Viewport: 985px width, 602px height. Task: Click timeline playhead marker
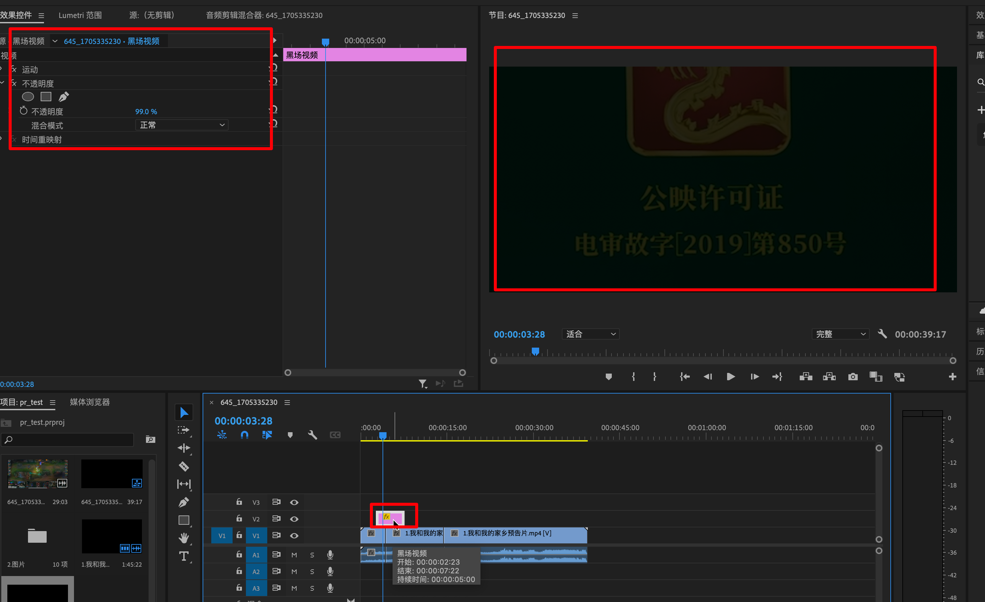[x=383, y=436]
